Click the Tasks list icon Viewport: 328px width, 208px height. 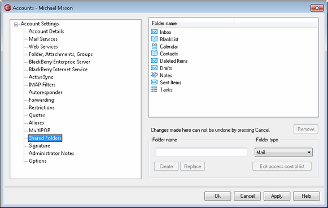(x=154, y=89)
